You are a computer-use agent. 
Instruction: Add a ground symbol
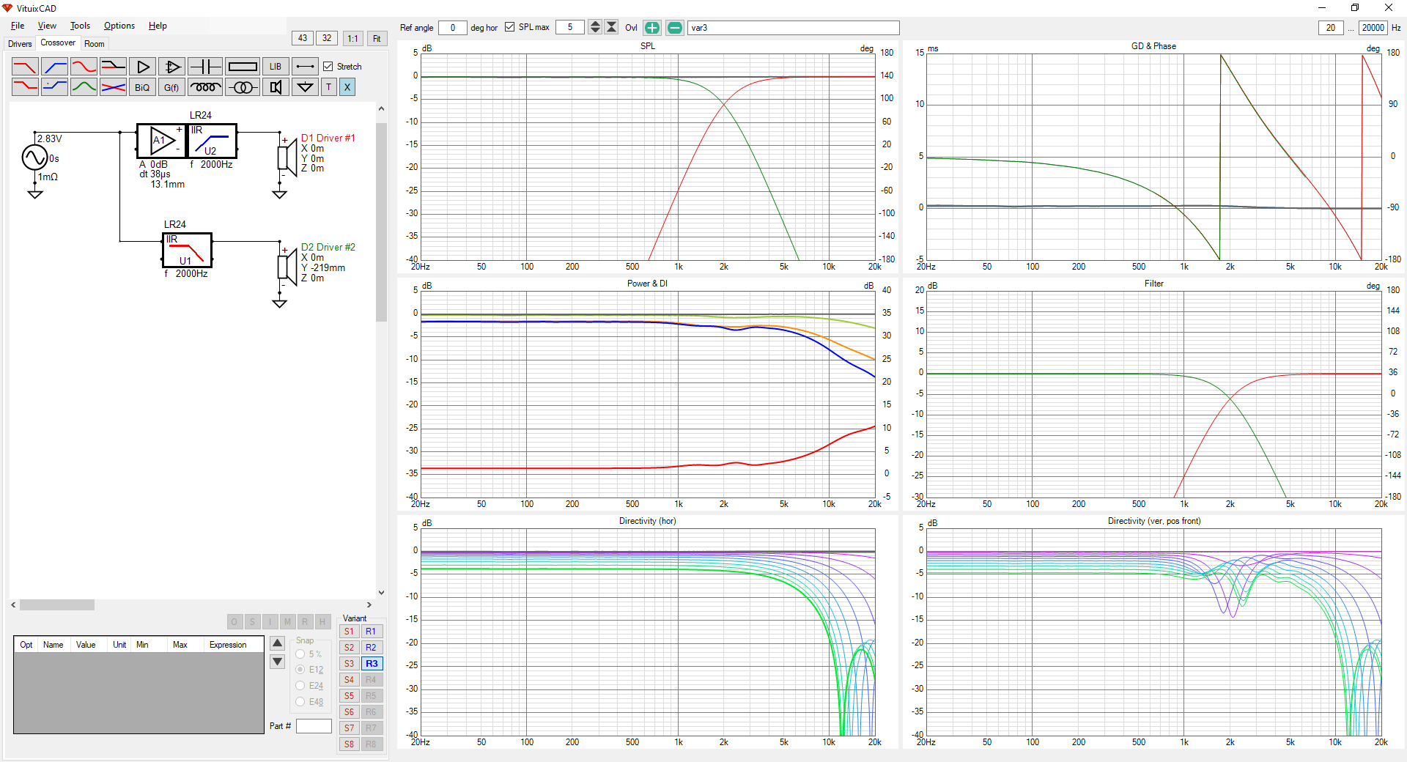(x=305, y=87)
